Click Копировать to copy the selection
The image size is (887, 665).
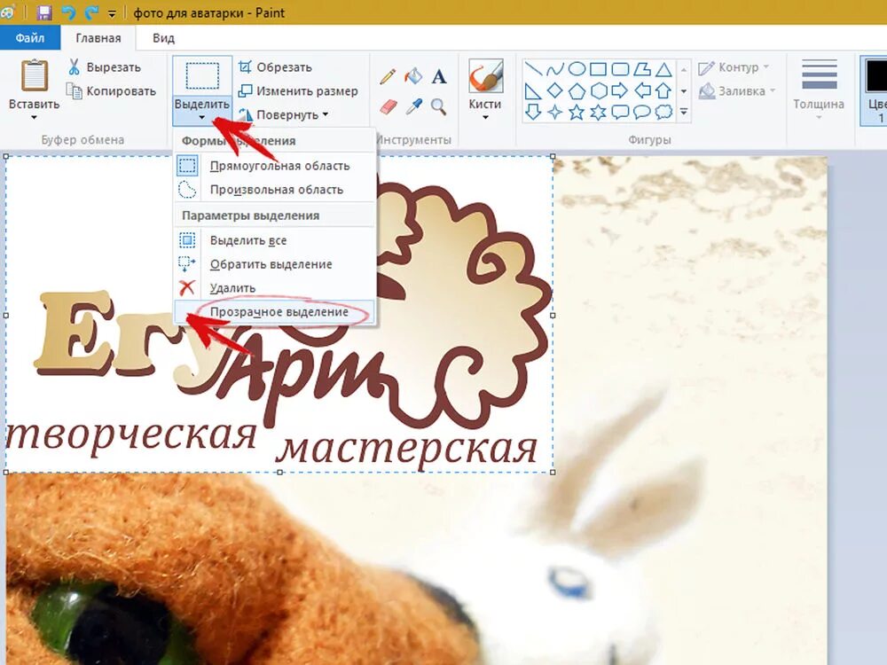pos(111,91)
